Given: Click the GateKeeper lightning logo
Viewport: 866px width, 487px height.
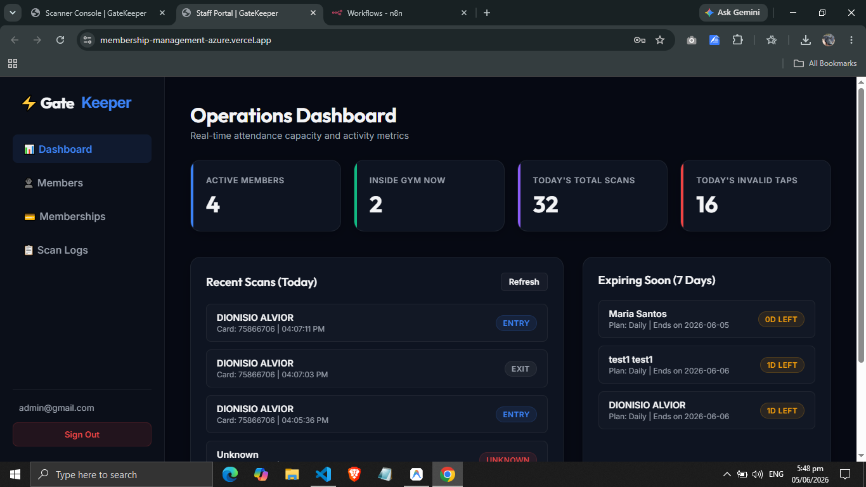Looking at the screenshot, I should pyautogui.click(x=76, y=103).
